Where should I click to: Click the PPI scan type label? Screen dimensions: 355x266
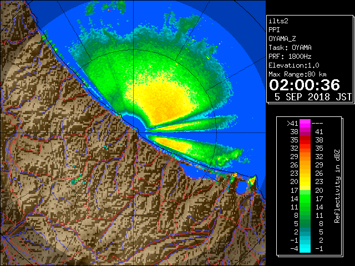[x=274, y=30]
